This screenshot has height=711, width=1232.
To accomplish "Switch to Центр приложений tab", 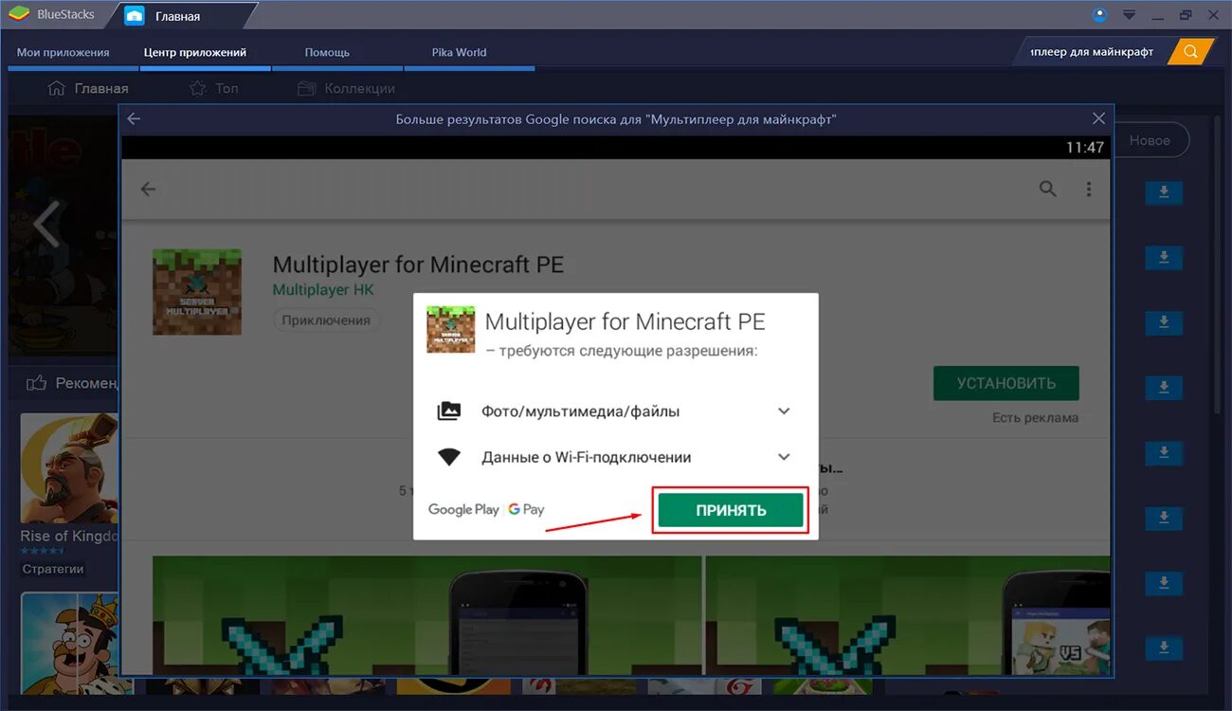I will point(195,52).
